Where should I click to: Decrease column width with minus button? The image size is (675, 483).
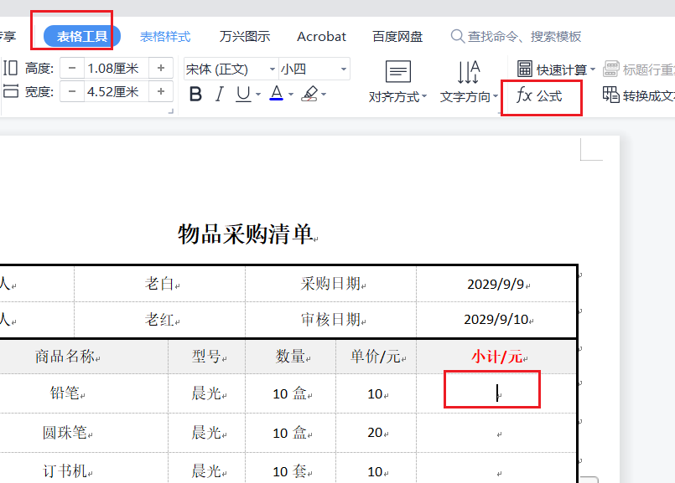pos(72,91)
